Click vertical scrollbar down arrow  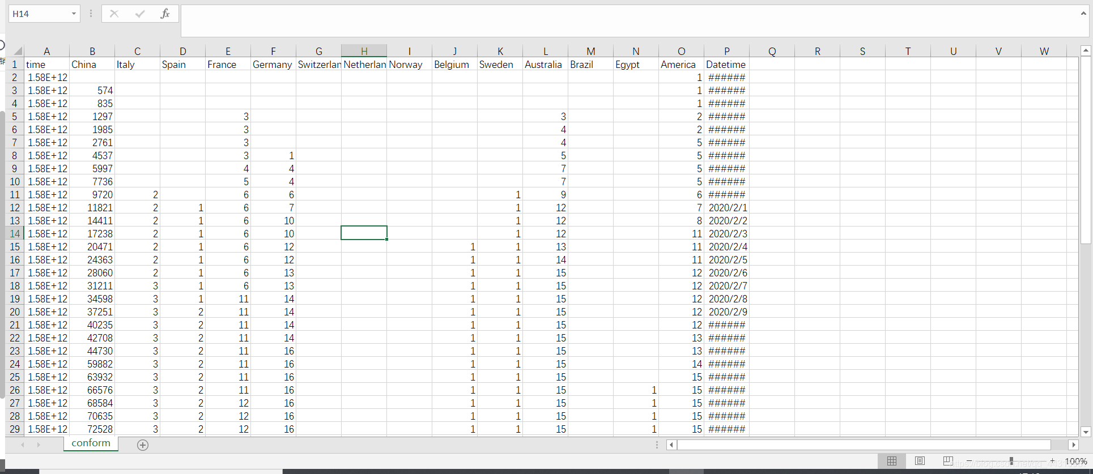(1086, 432)
